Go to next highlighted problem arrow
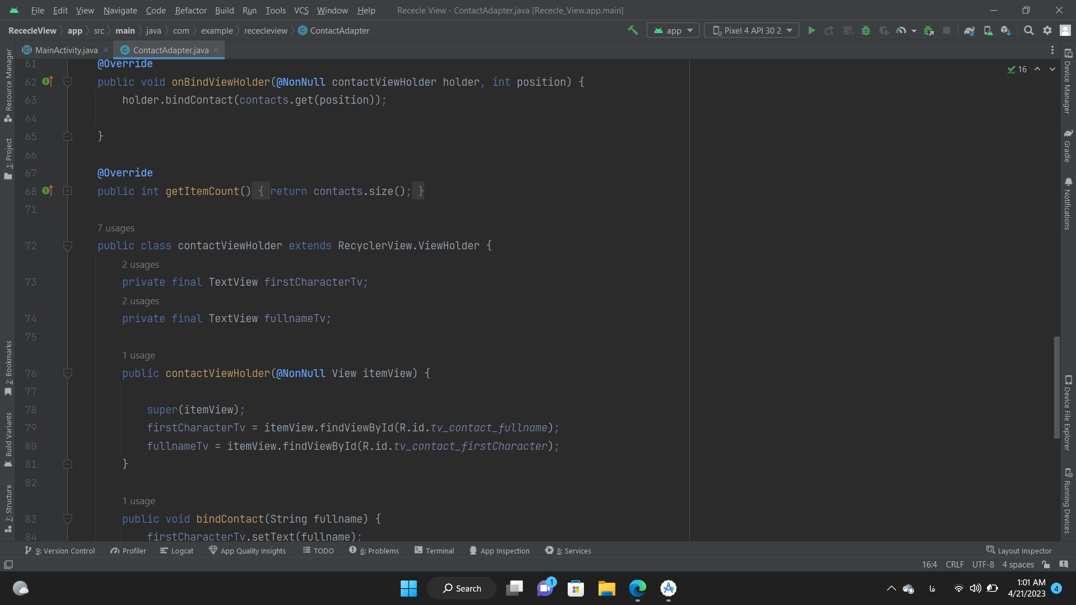 1052,69
